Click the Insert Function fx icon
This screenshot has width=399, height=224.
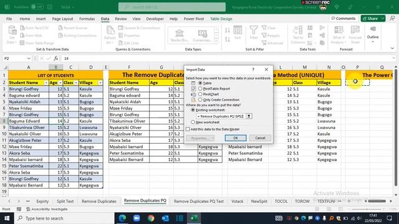(56, 58)
